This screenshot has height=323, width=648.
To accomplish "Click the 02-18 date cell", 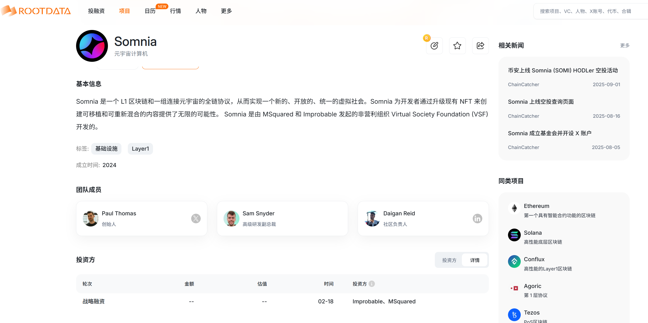I will click(326, 302).
